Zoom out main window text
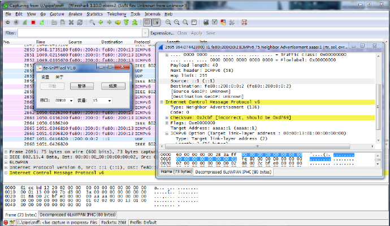 click(x=177, y=23)
